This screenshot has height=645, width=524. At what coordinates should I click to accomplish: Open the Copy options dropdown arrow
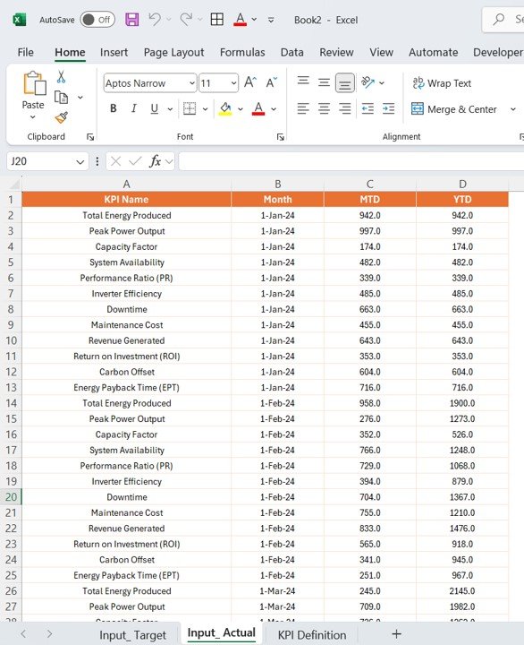tap(80, 98)
